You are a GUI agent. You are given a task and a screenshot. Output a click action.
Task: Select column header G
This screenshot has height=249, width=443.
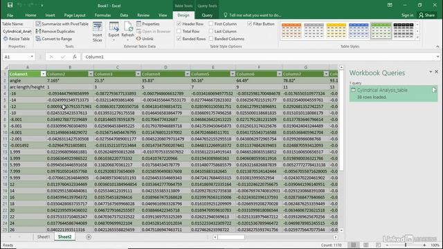[x=306, y=67]
